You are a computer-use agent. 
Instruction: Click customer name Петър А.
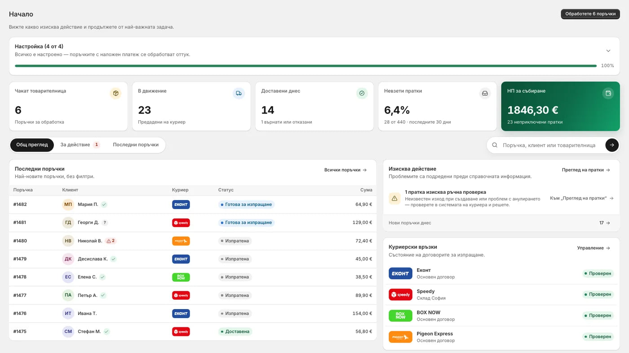click(x=88, y=296)
